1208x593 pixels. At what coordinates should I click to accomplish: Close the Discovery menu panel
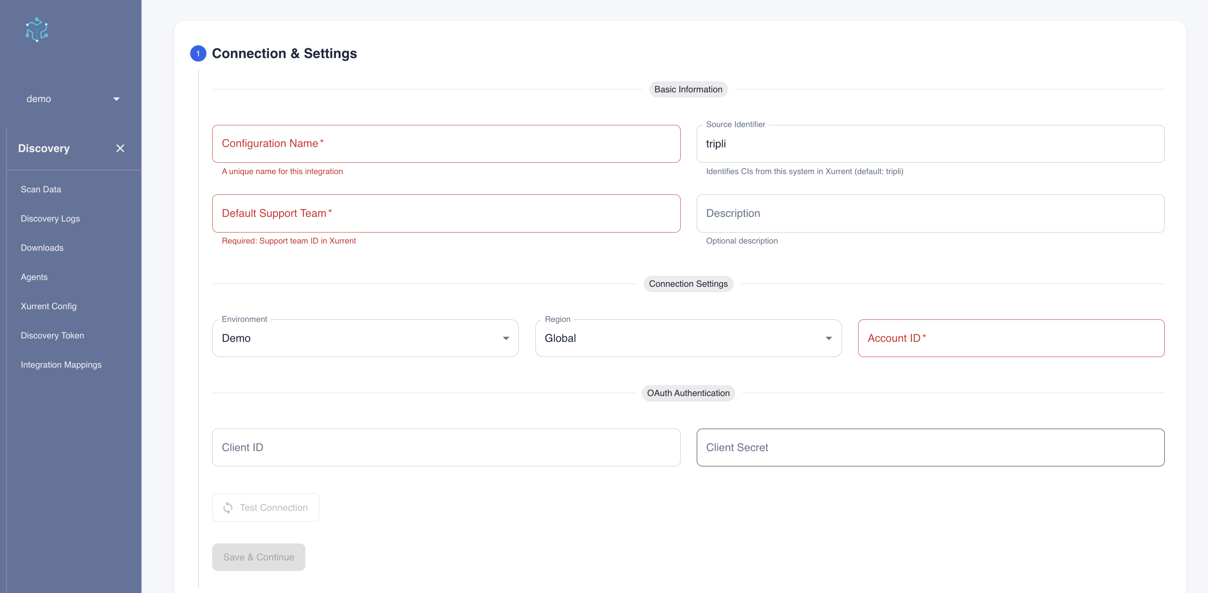120,148
